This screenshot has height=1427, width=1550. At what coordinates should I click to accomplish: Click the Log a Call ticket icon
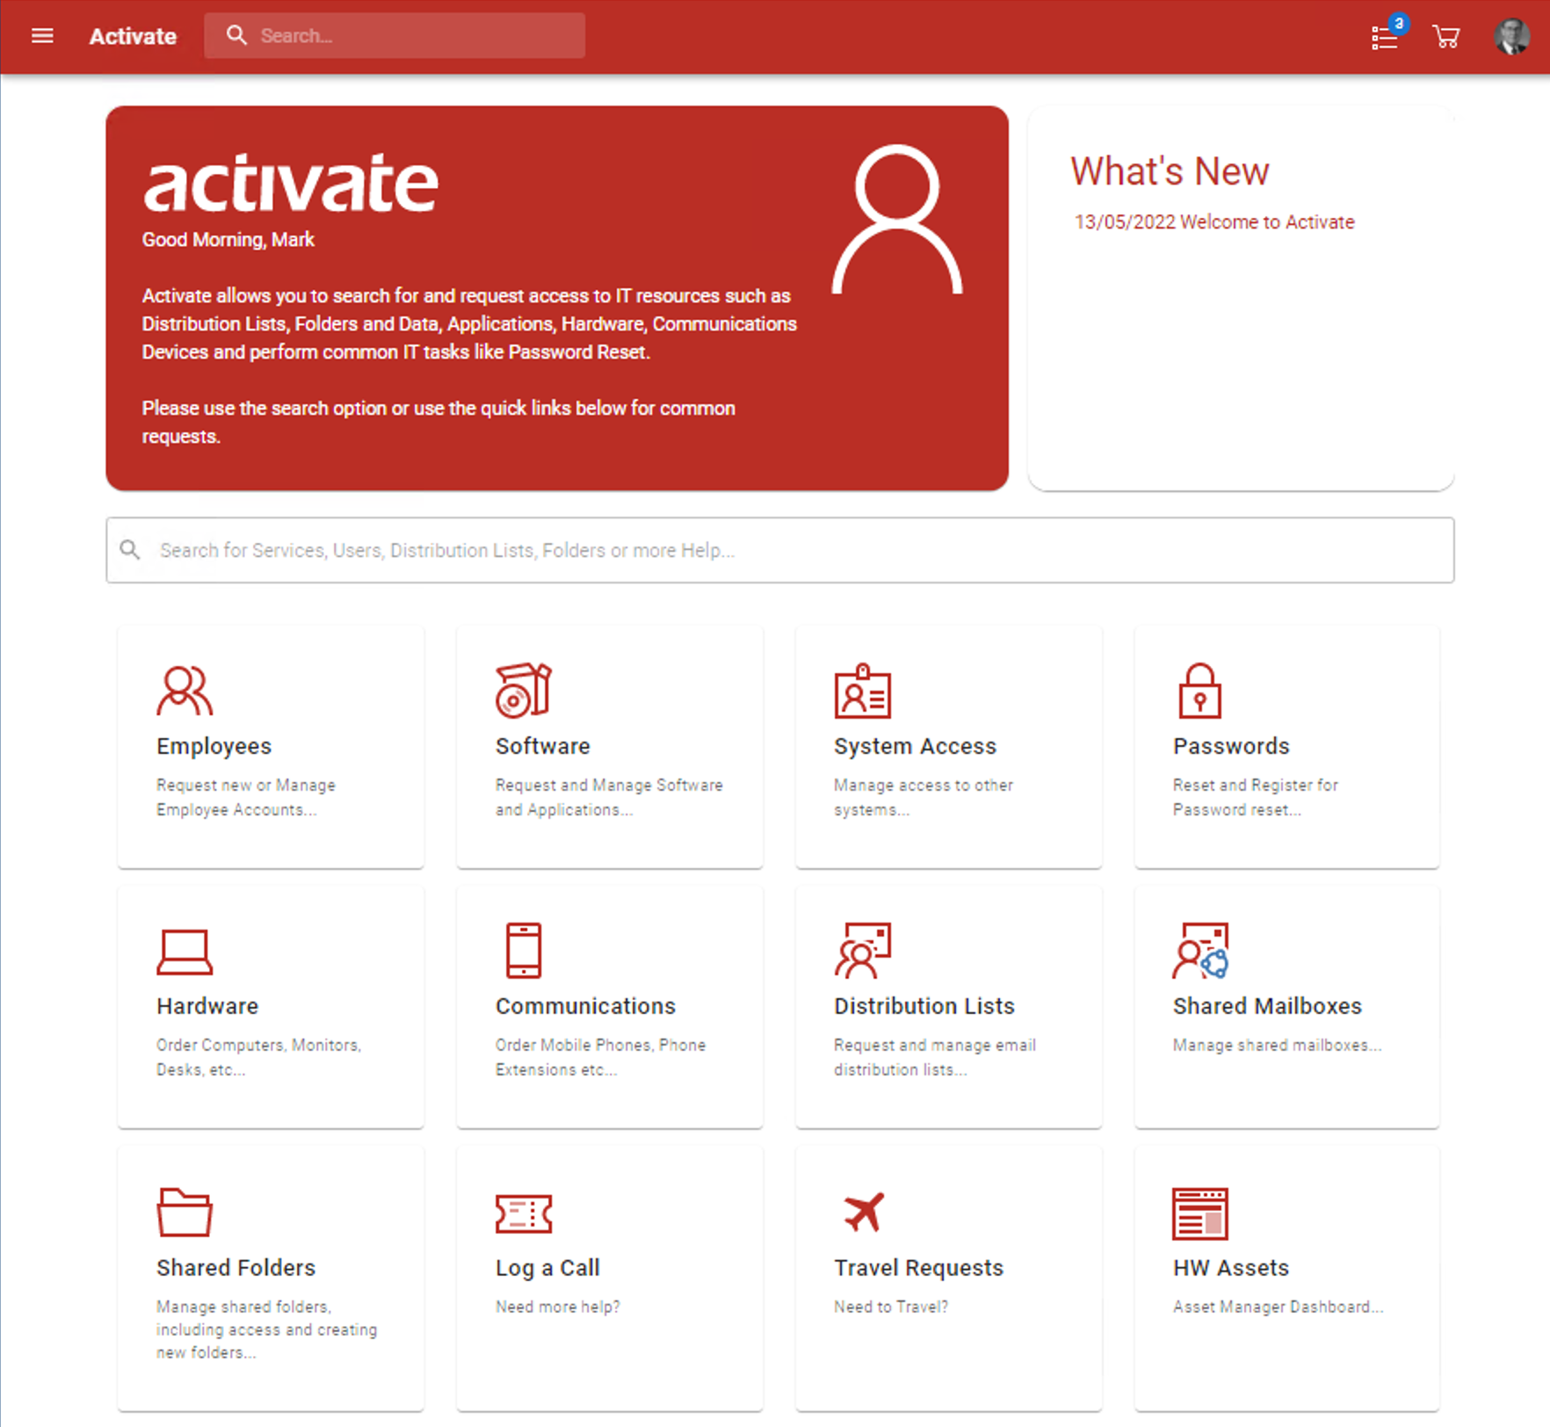pyautogui.click(x=524, y=1213)
